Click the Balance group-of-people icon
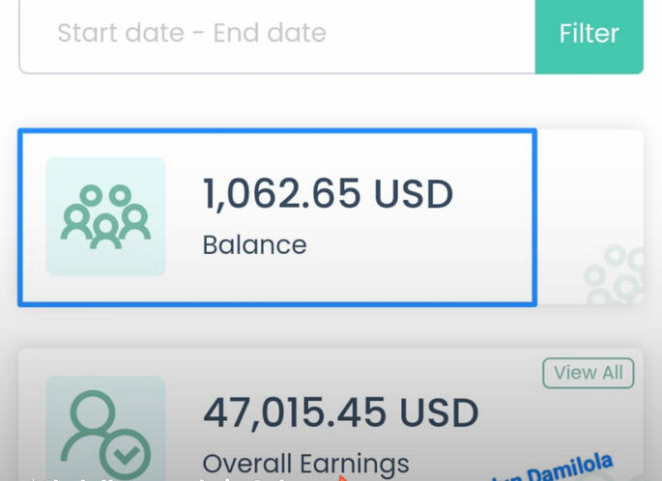This screenshot has height=481, width=662. tap(105, 216)
